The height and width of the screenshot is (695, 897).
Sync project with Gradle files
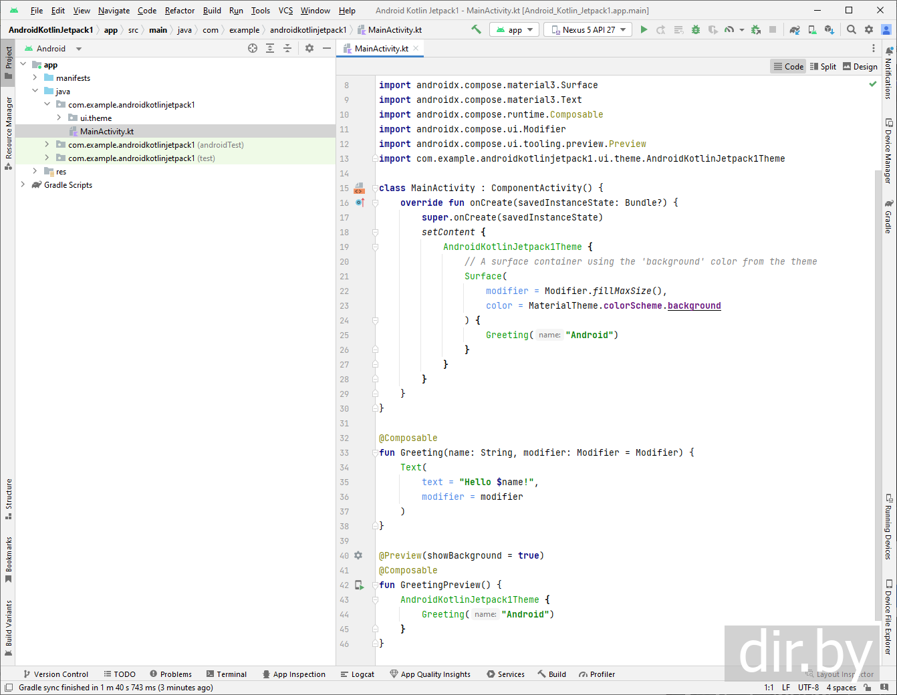click(x=795, y=29)
